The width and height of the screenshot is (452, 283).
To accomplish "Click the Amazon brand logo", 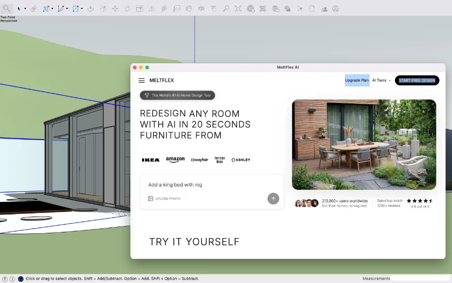I will point(175,159).
